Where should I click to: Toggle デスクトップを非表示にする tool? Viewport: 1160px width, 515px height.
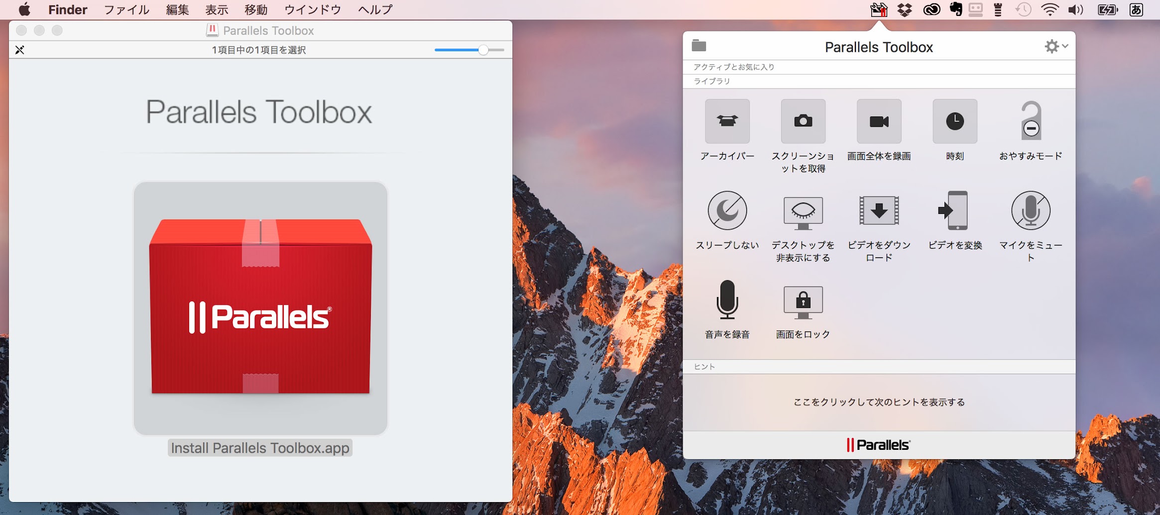(803, 212)
